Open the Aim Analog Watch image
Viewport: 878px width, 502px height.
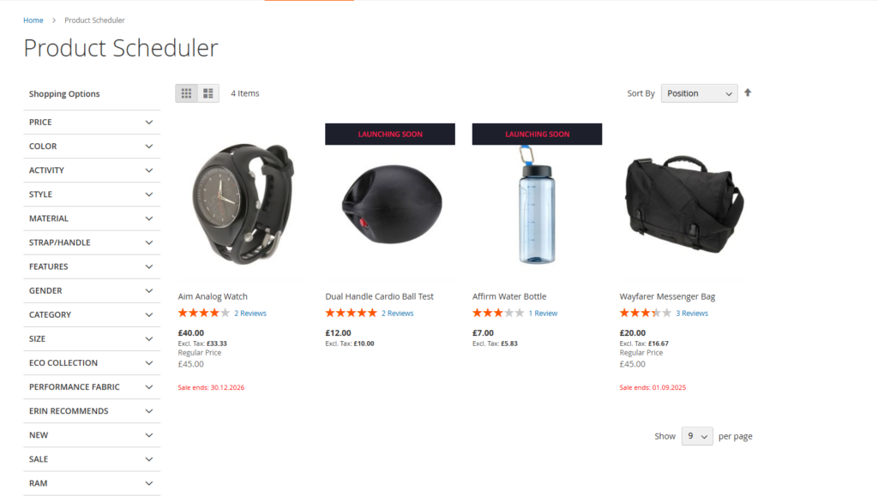click(x=243, y=204)
